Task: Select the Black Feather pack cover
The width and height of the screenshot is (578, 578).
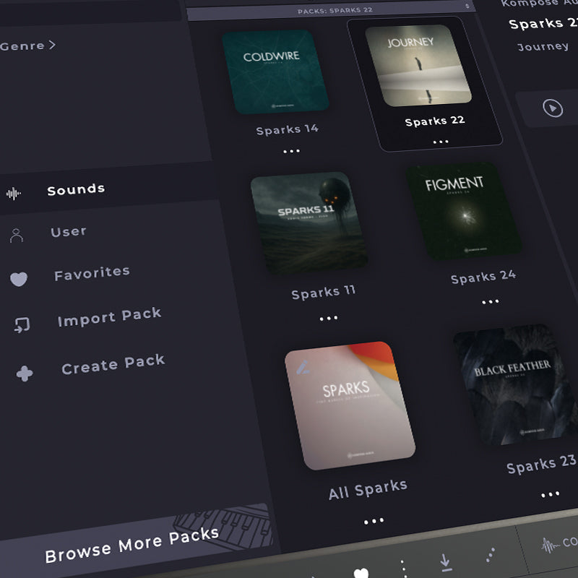Action: point(515,384)
